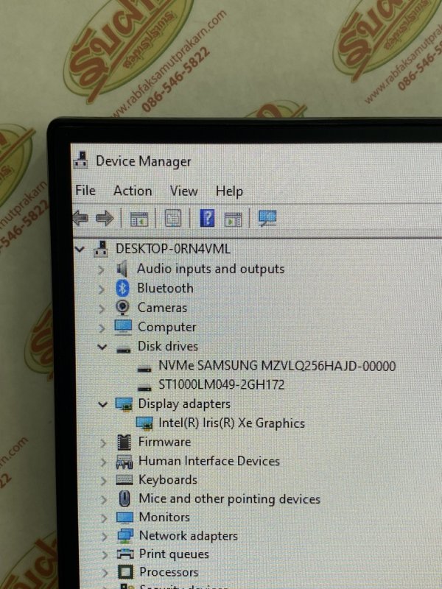The image size is (442, 589).
Task: Select the Processors label
Action: coord(169,572)
